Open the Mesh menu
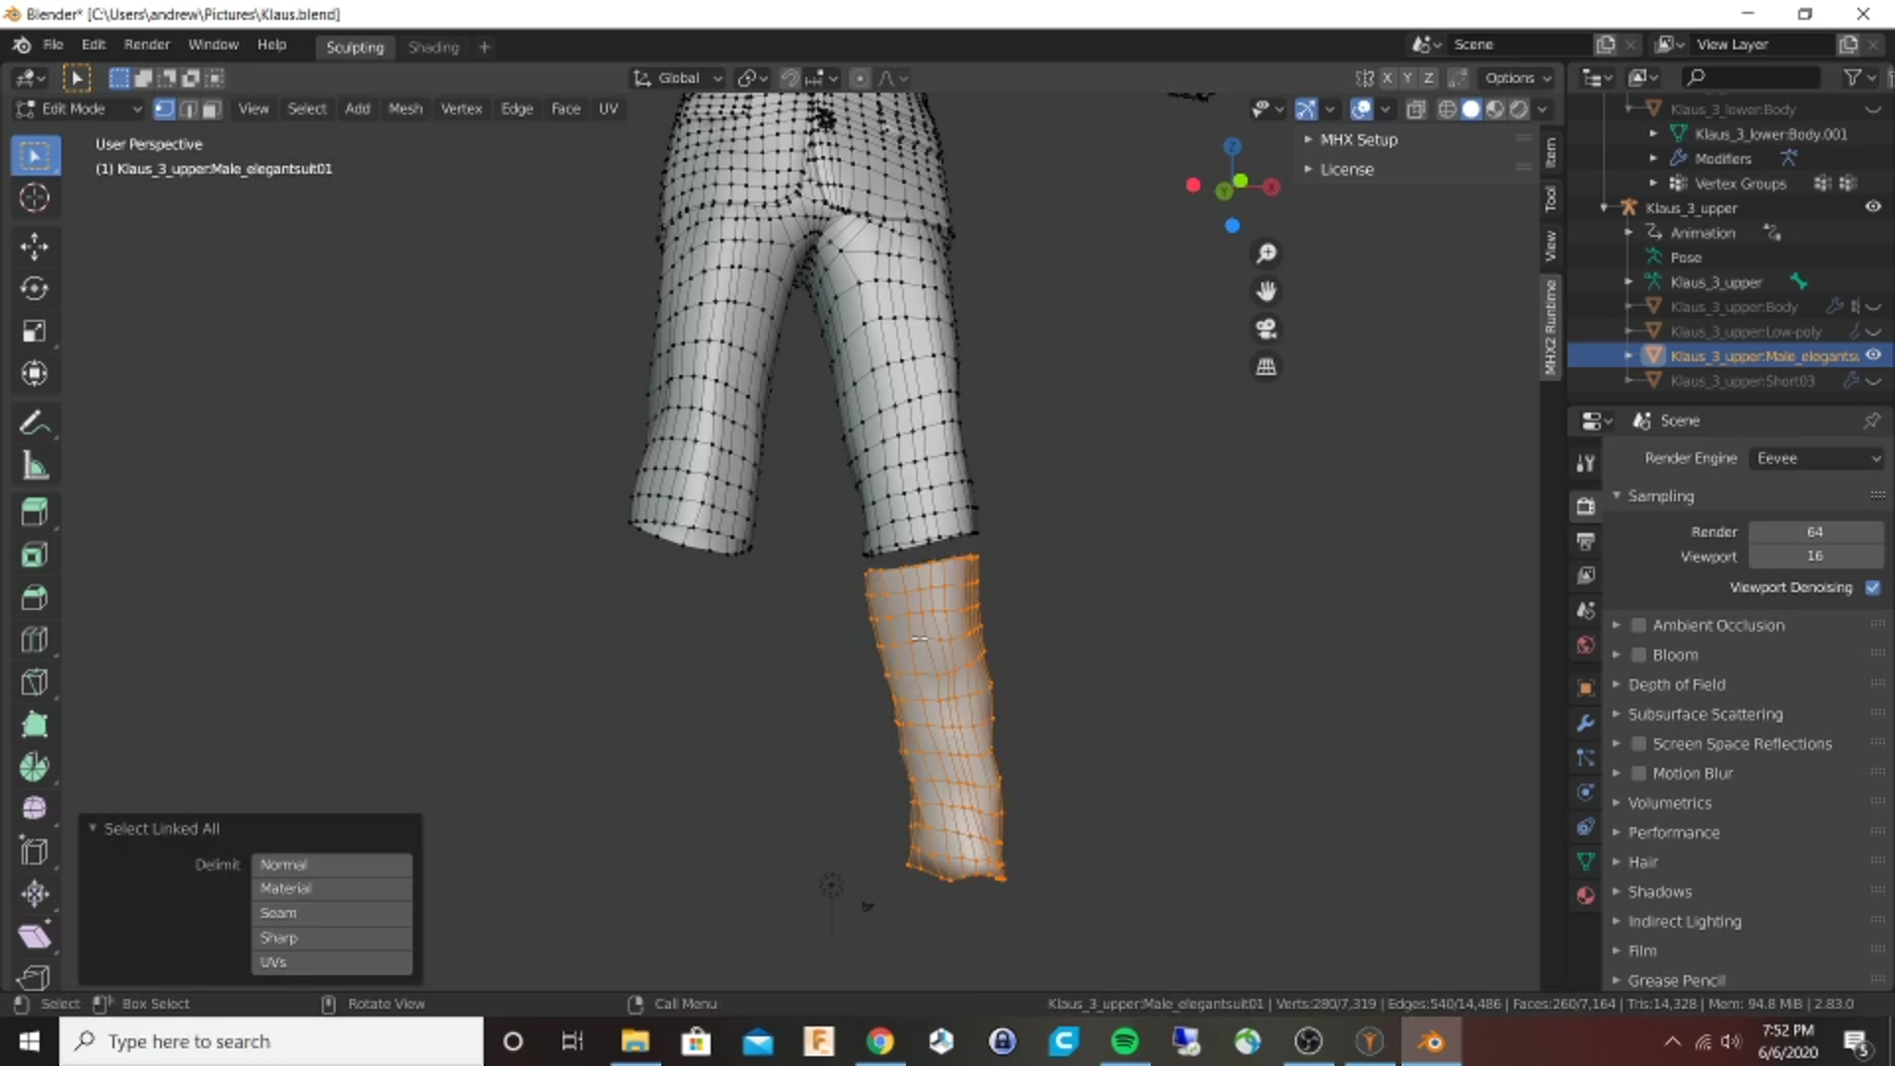Image resolution: width=1895 pixels, height=1066 pixels. click(405, 109)
